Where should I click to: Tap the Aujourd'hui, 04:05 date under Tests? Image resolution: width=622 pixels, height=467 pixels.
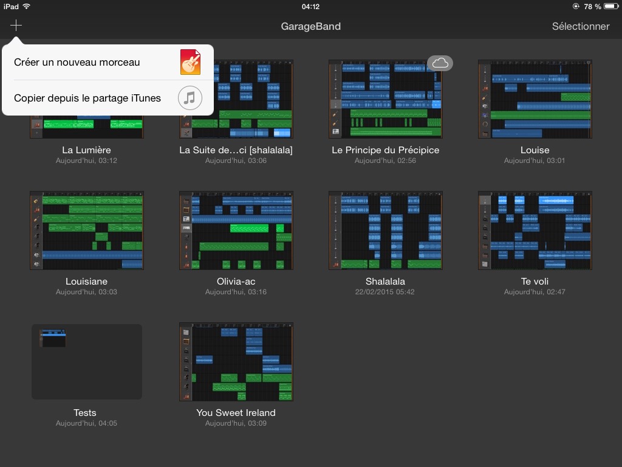pyautogui.click(x=86, y=423)
